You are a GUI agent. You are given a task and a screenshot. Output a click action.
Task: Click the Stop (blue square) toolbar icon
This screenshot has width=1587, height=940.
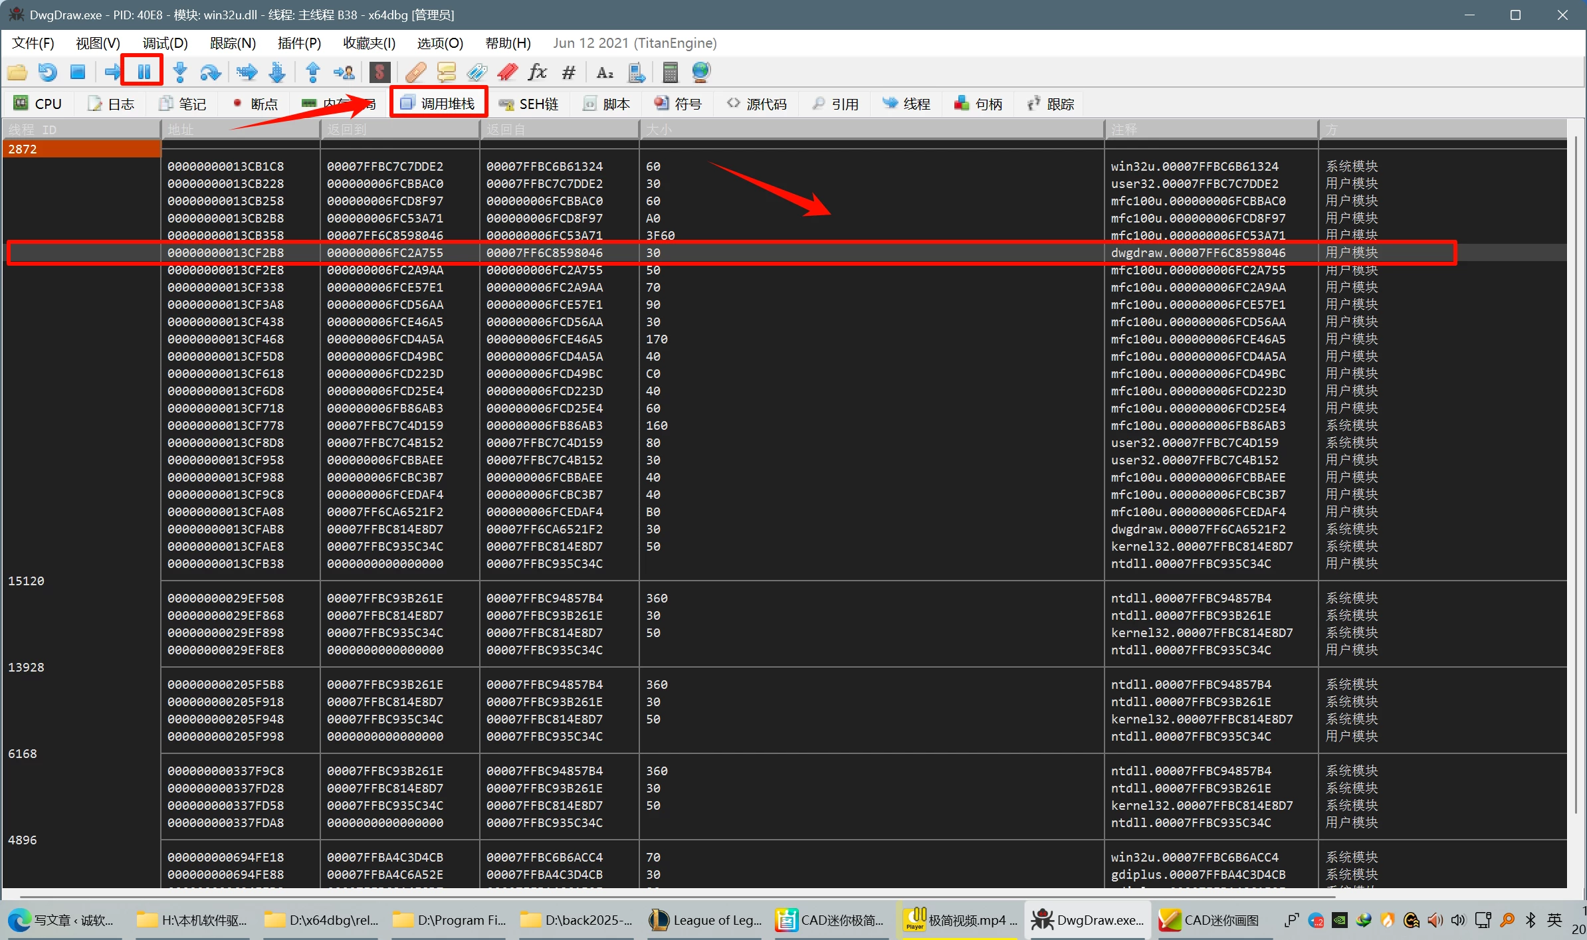(x=78, y=72)
